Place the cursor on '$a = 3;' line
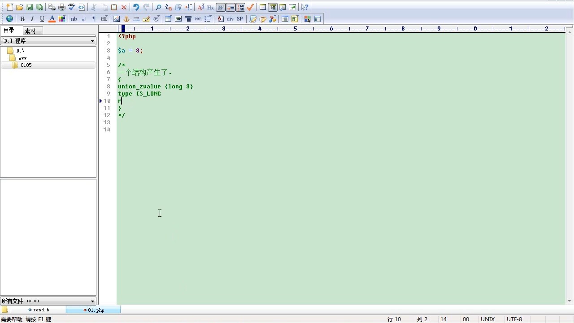The image size is (574, 323). click(130, 51)
